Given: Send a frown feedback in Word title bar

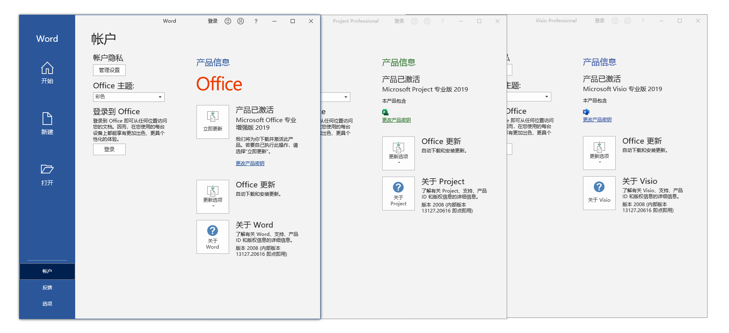Looking at the screenshot, I should tap(241, 21).
